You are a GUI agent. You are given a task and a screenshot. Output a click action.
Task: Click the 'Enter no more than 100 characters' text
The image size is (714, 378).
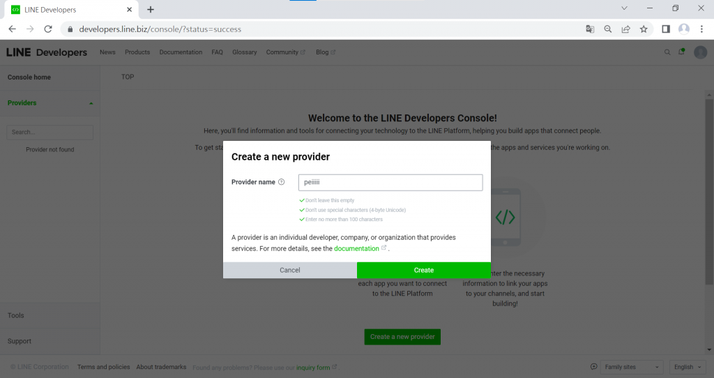[344, 220]
